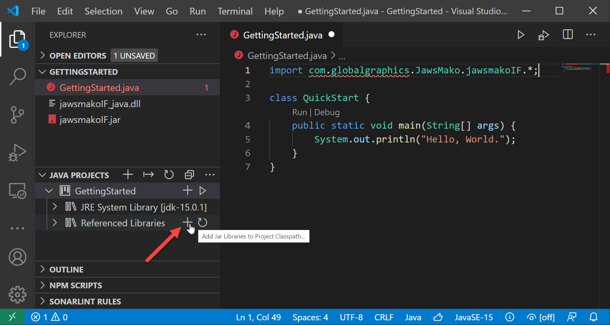Viewport: 610px width, 325px height.
Task: Open the Source Control view
Action: click(18, 115)
